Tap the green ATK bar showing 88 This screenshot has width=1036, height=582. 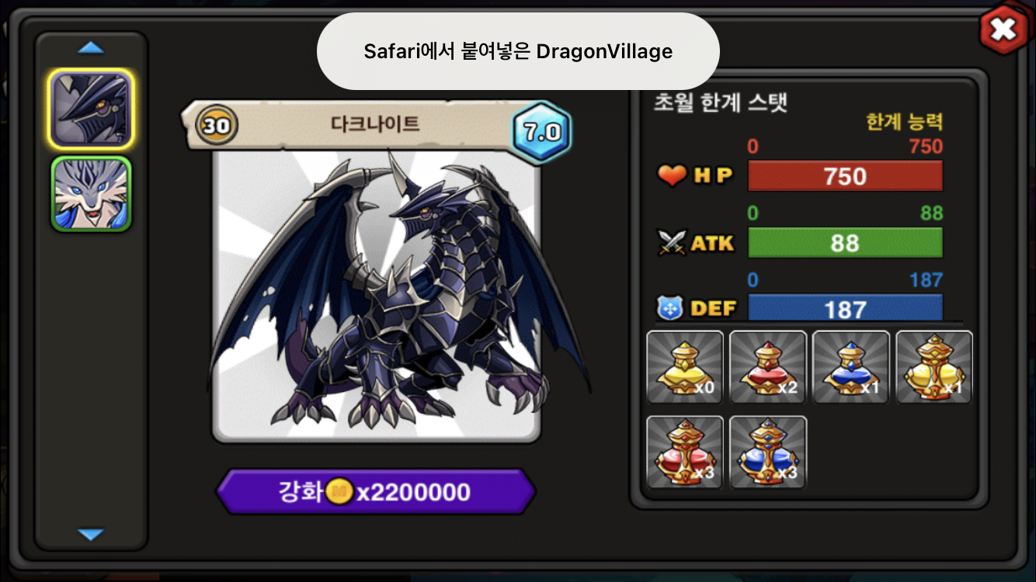click(x=845, y=243)
